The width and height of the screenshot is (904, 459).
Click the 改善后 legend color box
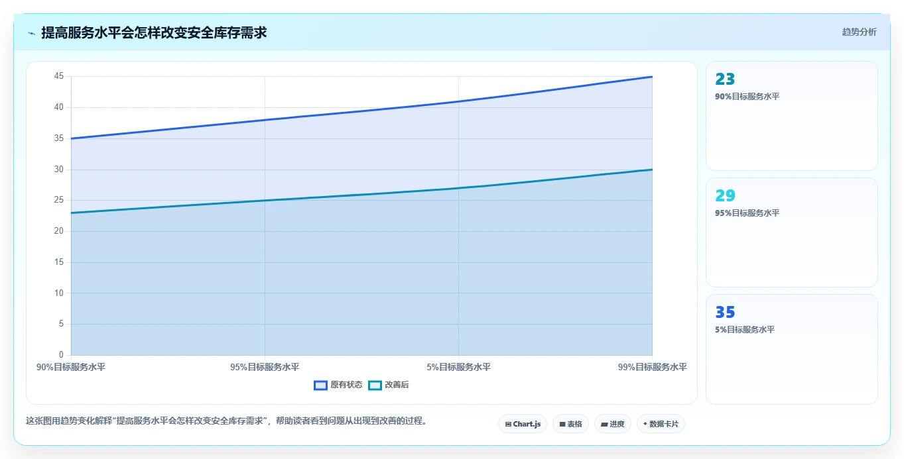point(375,385)
